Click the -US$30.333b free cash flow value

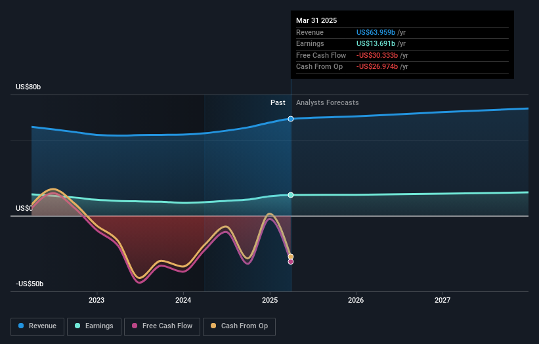point(377,55)
